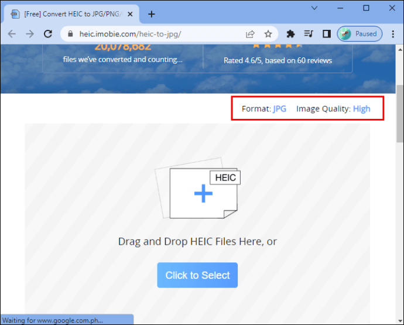Viewport: 404px width, 325px height.
Task: Click the forward navigation arrow
Action: (30, 34)
